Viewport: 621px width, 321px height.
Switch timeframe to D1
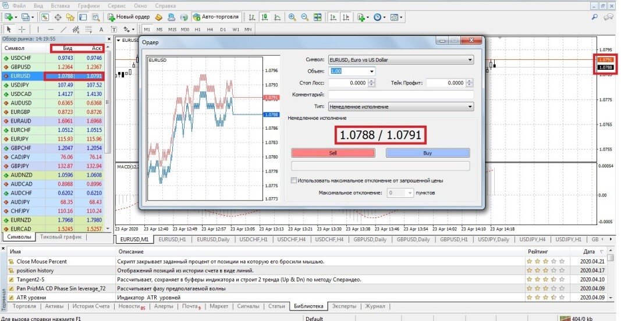pyautogui.click(x=223, y=29)
